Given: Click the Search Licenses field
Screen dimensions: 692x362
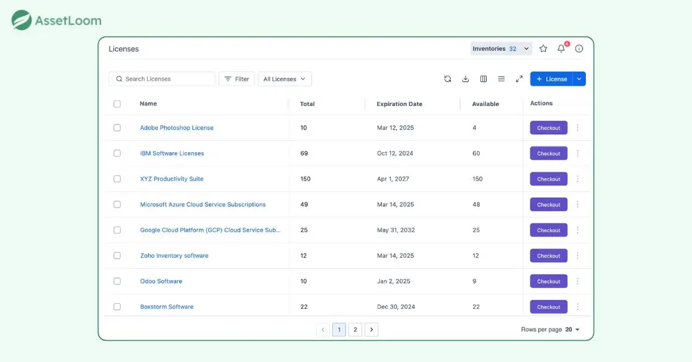Looking at the screenshot, I should [162, 79].
